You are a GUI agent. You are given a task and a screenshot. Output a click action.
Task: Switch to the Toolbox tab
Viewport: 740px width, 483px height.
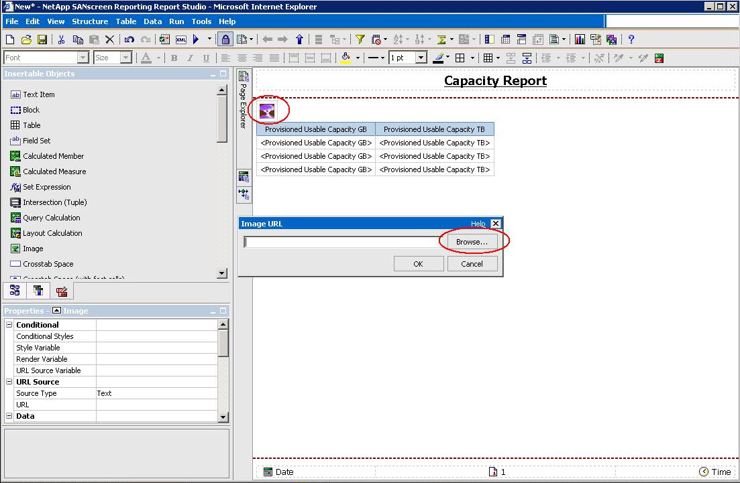point(62,291)
